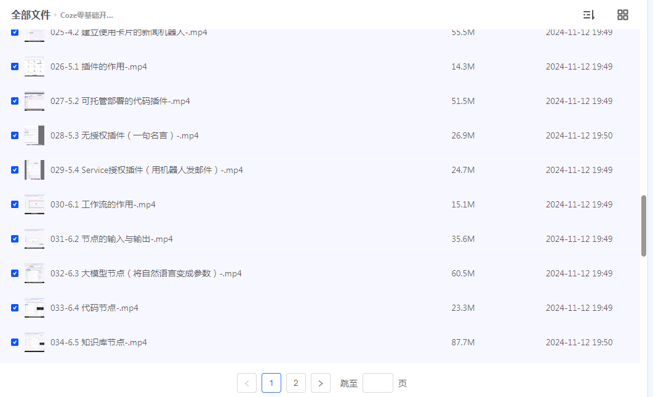Viewport: 653px width, 397px height.
Task: Open the sort order icon
Action: 588,15
